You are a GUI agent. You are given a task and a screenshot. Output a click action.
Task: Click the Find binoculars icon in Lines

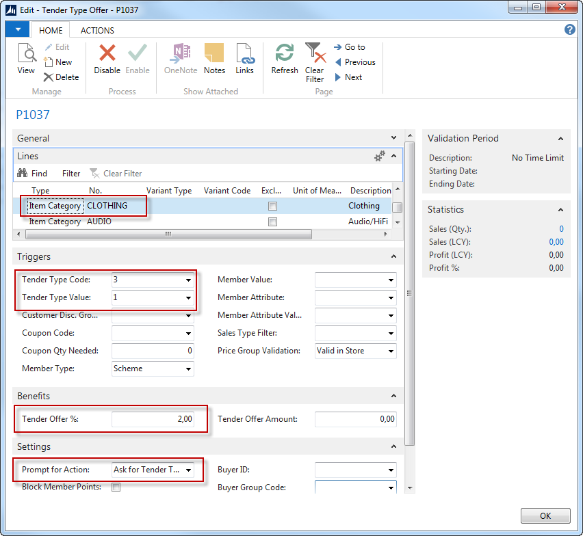23,174
